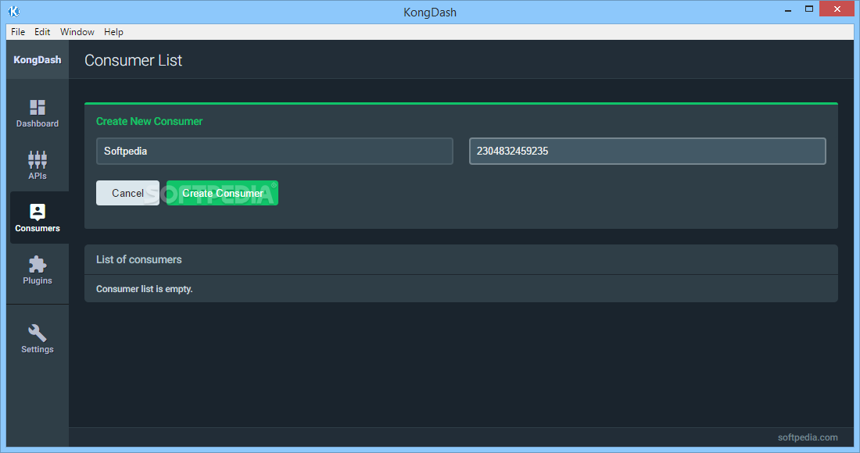The width and height of the screenshot is (860, 453).
Task: Open the File menu
Action: coord(18,32)
